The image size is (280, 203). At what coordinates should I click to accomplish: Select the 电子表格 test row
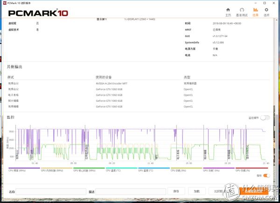pyautogui.click(x=14, y=95)
